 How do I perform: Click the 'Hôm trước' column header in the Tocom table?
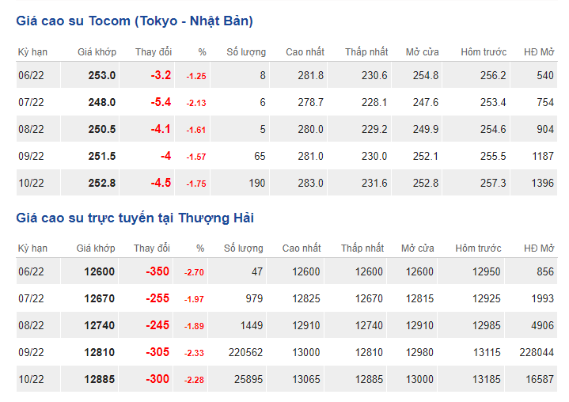point(484,52)
